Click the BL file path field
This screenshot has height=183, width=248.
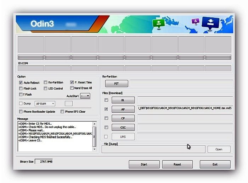tap(185, 100)
